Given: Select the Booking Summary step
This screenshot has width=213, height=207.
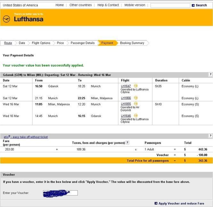Looking at the screenshot, I should 132,43.
